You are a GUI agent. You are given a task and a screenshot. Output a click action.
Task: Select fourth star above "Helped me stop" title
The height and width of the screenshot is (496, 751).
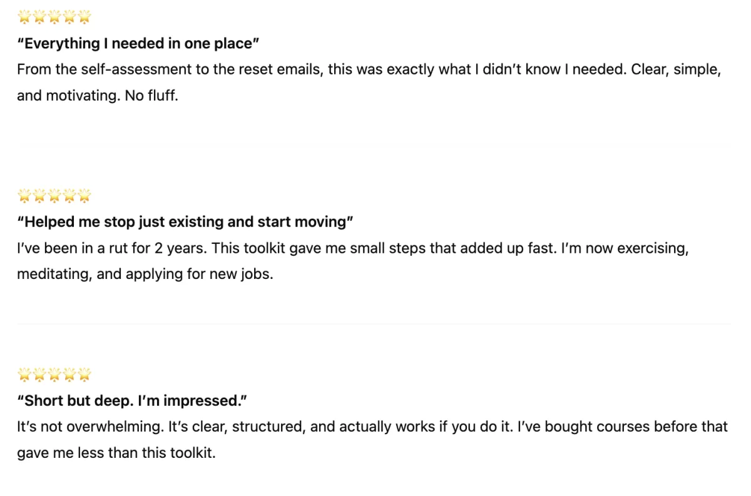tap(69, 196)
